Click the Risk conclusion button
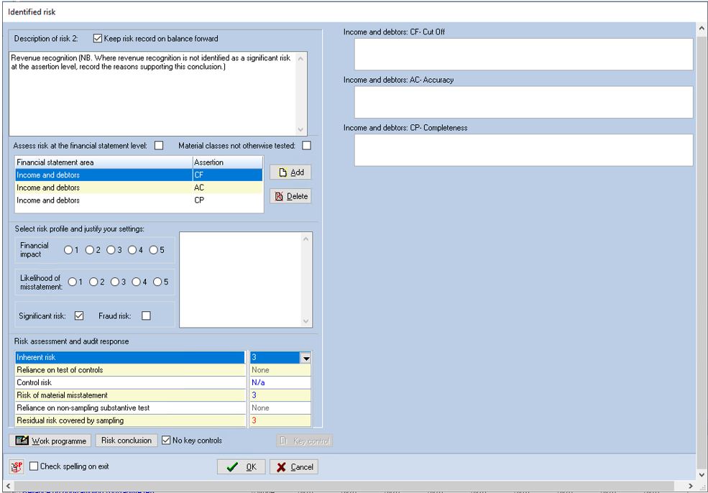The height and width of the screenshot is (493, 708). click(127, 441)
